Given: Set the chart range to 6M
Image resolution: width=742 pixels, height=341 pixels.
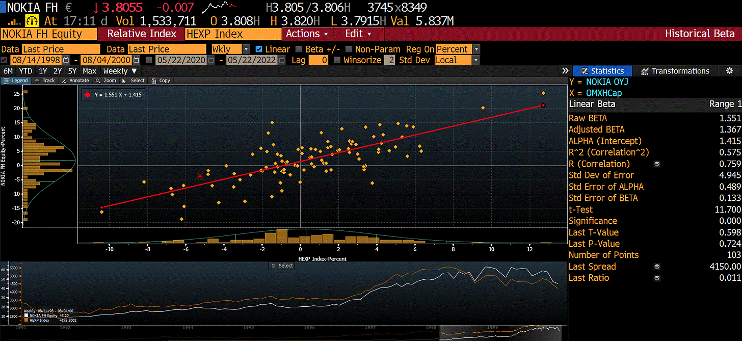Looking at the screenshot, I should pyautogui.click(x=8, y=71).
